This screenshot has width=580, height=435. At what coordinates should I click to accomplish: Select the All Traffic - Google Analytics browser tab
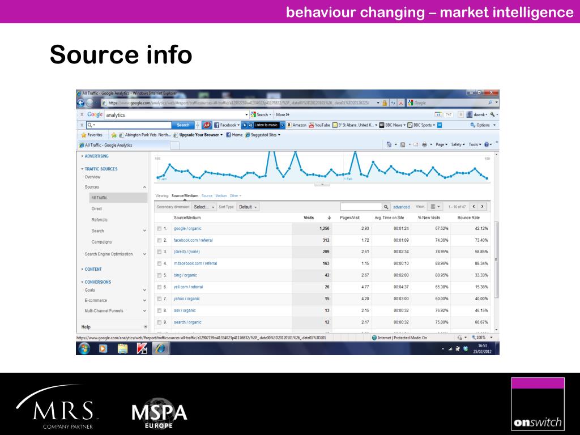pos(123,145)
